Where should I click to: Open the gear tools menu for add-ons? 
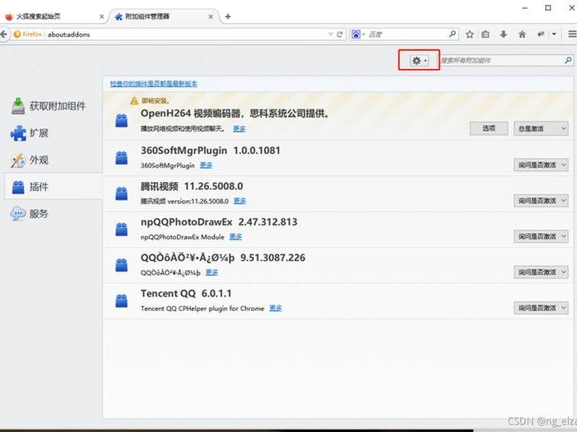click(x=419, y=60)
